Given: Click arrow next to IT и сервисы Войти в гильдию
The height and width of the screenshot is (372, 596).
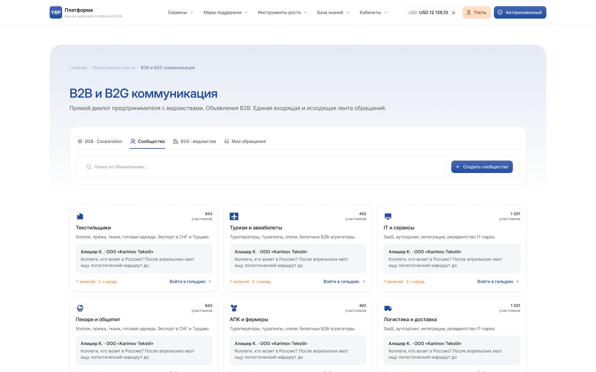Looking at the screenshot, I should pos(518,282).
